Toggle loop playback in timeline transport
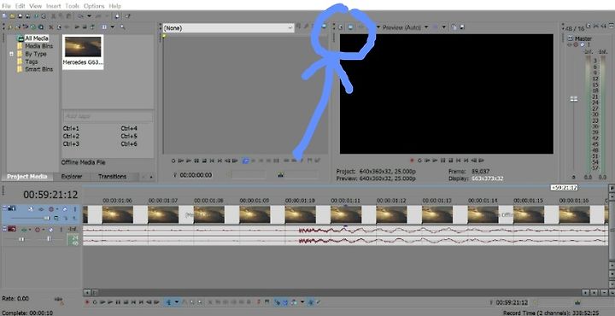 (95, 301)
